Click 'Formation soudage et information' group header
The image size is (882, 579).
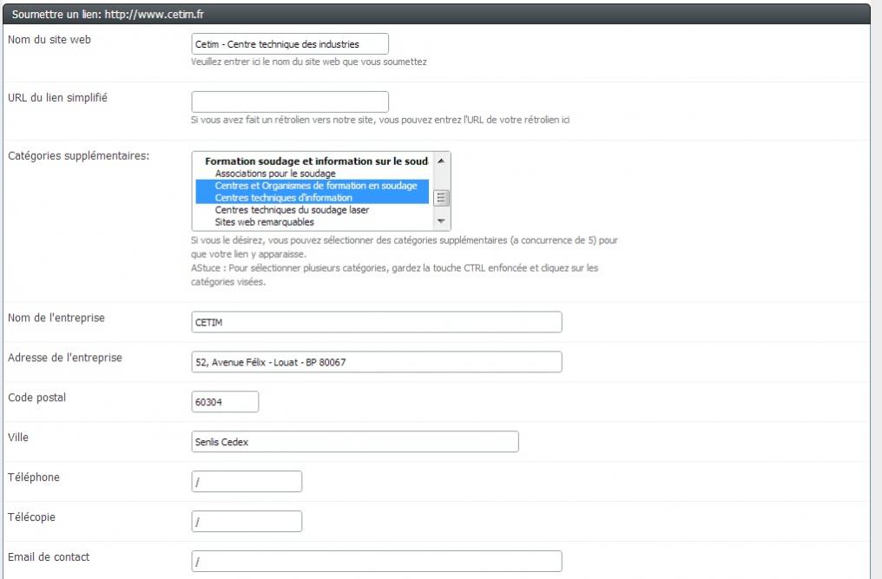click(x=316, y=161)
